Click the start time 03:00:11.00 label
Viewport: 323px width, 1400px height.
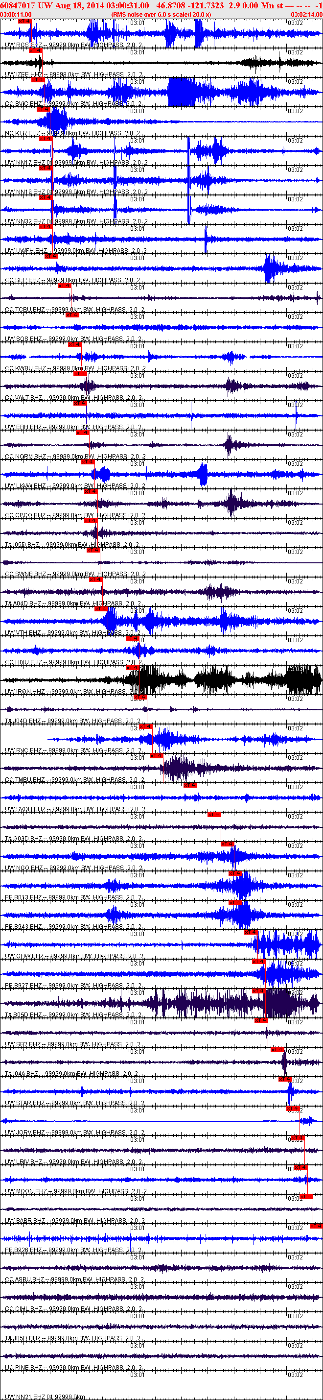pos(16,15)
